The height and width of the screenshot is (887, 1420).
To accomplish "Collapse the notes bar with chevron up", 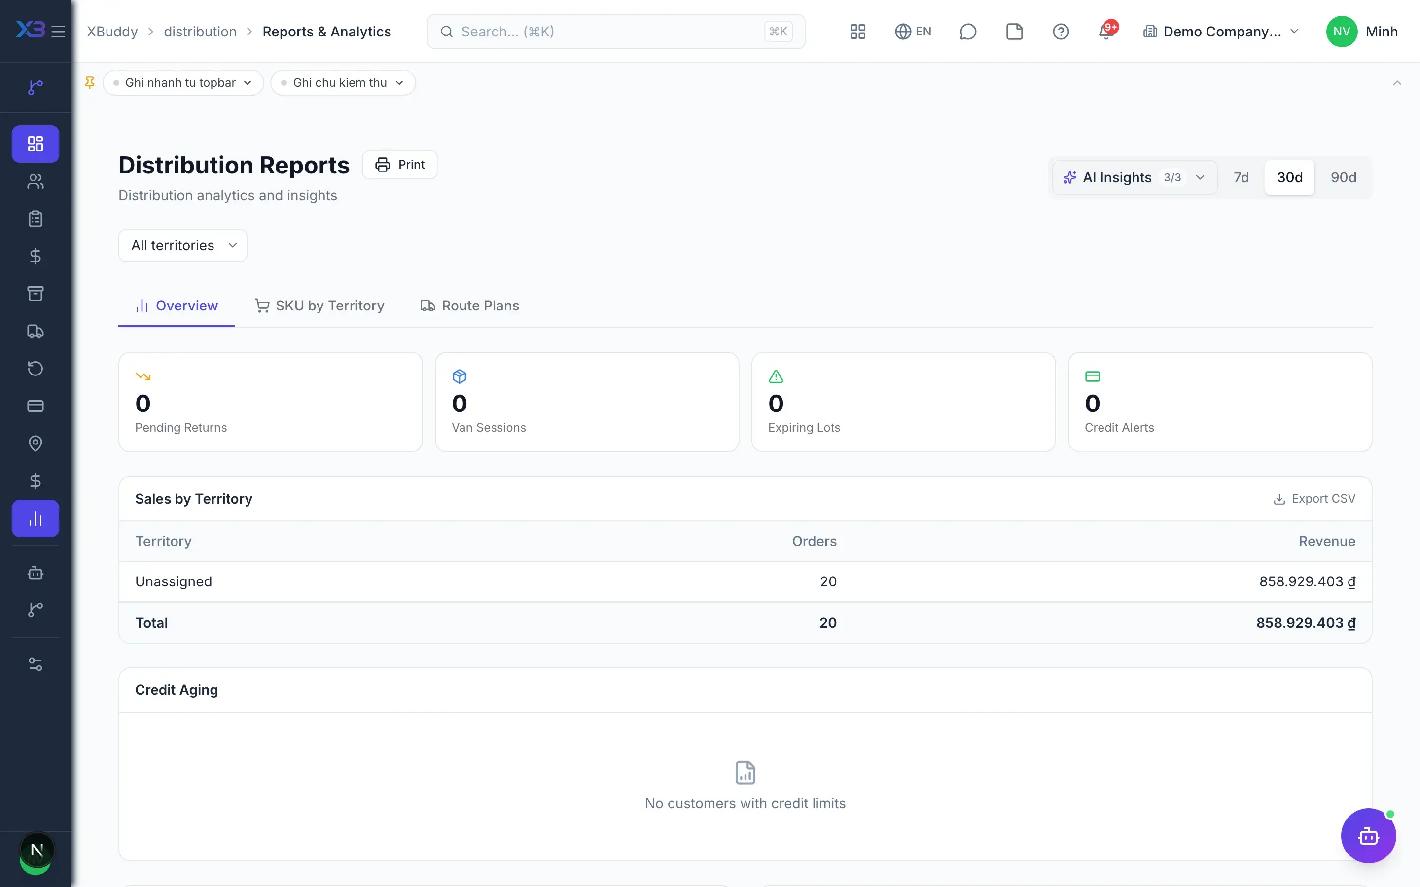I will click(1397, 83).
